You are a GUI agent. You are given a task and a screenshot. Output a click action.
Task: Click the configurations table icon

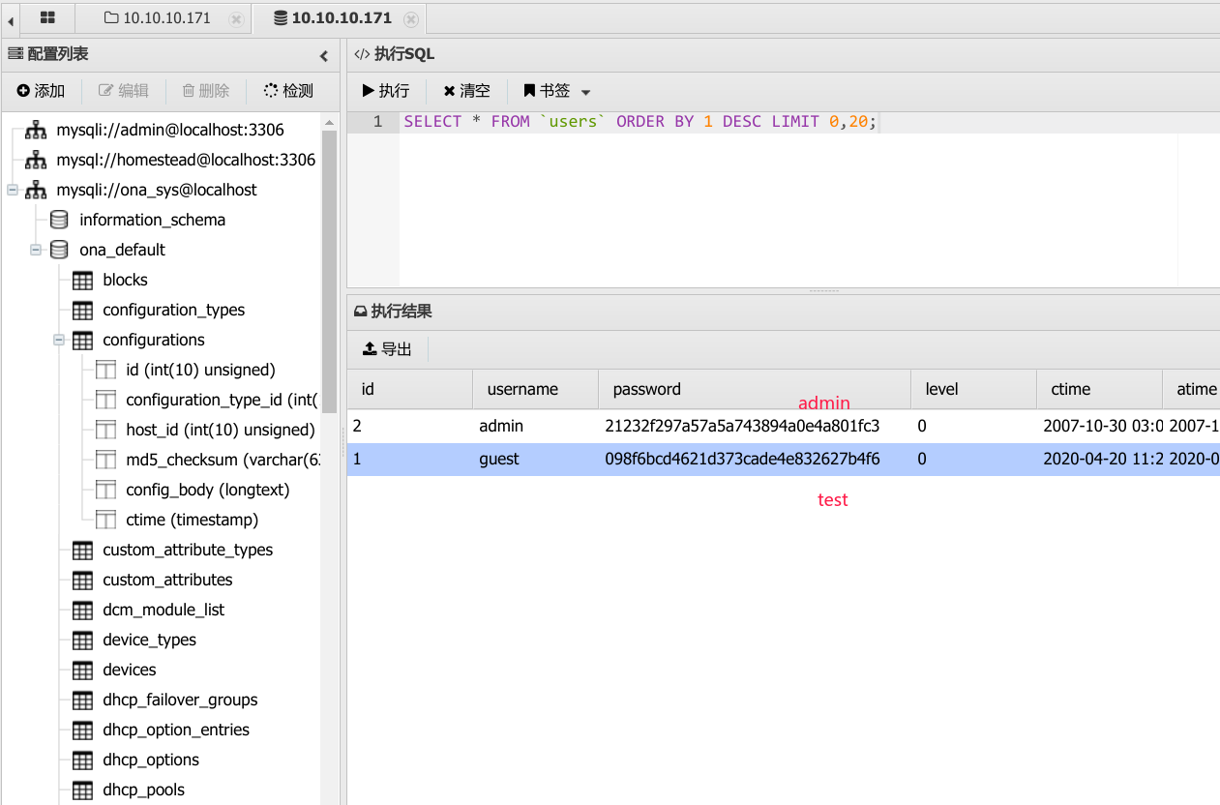(83, 340)
